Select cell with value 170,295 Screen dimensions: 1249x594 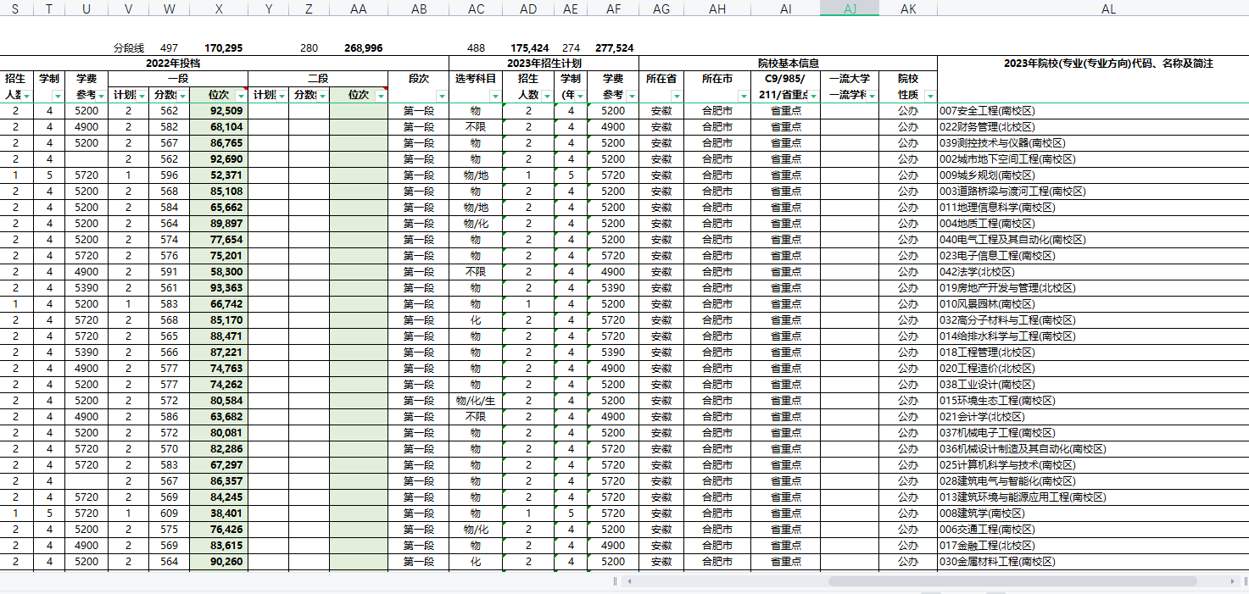tap(219, 48)
